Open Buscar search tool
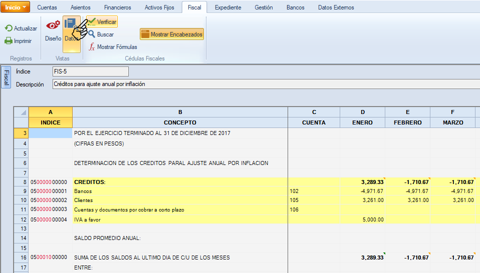 tap(92, 34)
